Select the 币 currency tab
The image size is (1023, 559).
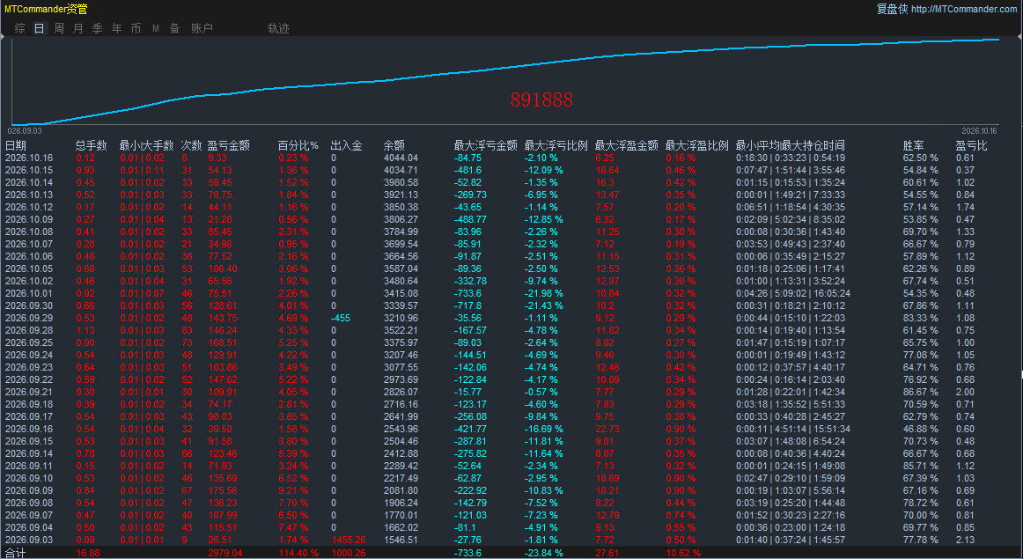[136, 28]
